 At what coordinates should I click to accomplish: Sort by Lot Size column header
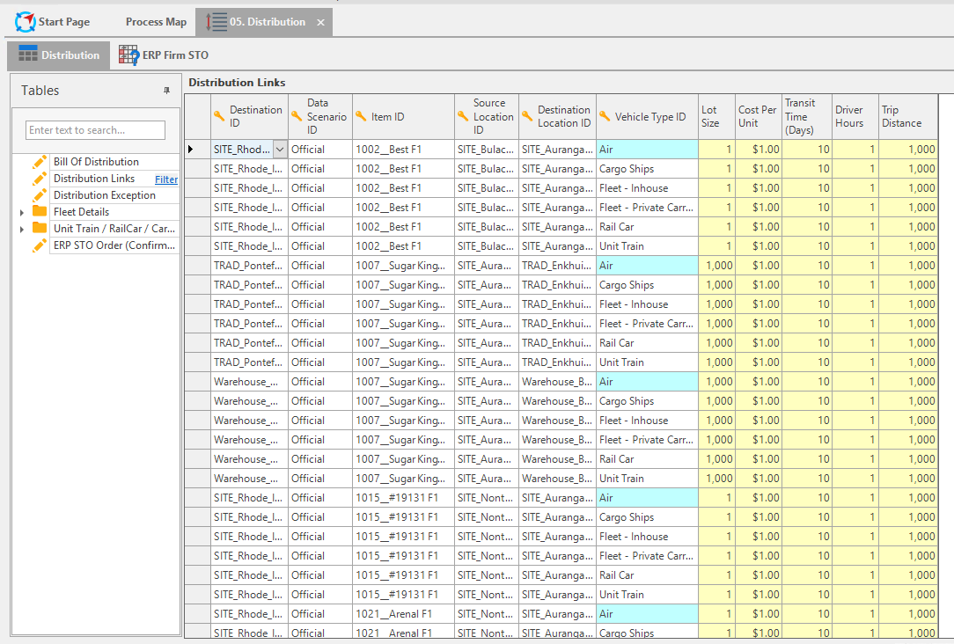(x=716, y=116)
